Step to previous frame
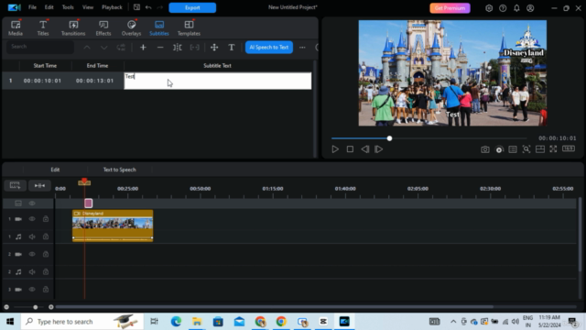The height and width of the screenshot is (330, 586). tap(364, 149)
